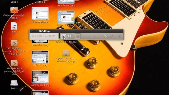Stop the XVidCap recording
169x95 pixels.
tap(64, 36)
